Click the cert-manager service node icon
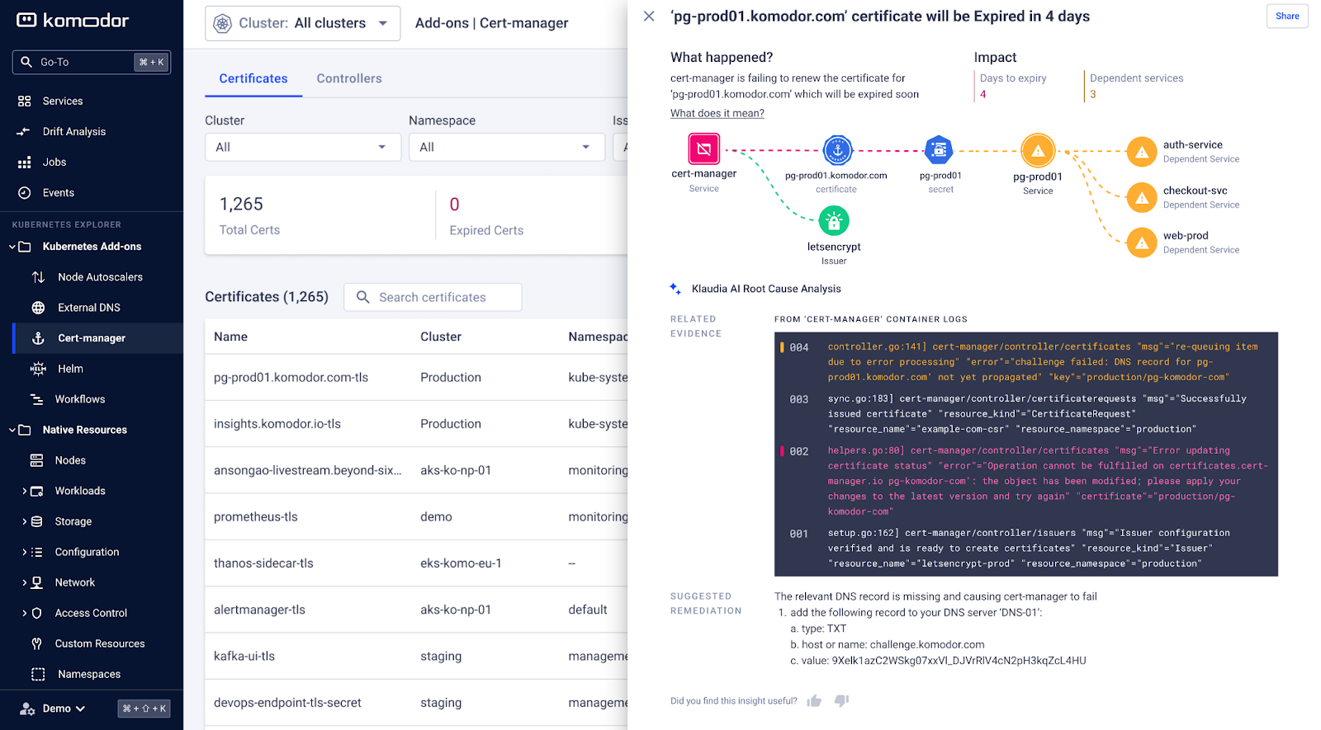1321x730 pixels. [x=704, y=149]
